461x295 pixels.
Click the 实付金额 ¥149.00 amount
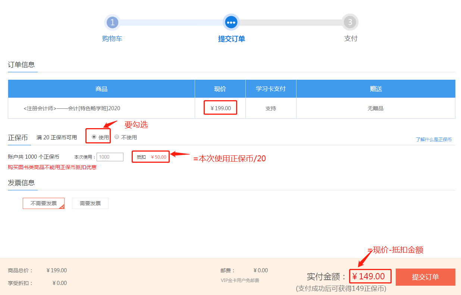tap(370, 276)
